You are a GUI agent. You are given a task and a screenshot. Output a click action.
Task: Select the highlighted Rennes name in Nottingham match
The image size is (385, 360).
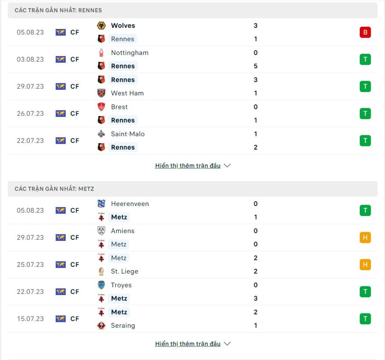123,66
